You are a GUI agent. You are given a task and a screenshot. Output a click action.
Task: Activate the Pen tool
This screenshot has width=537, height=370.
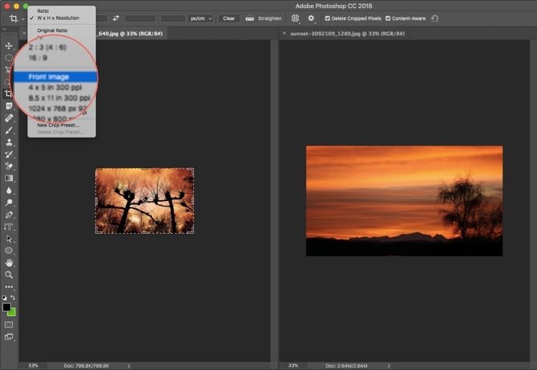coord(9,215)
